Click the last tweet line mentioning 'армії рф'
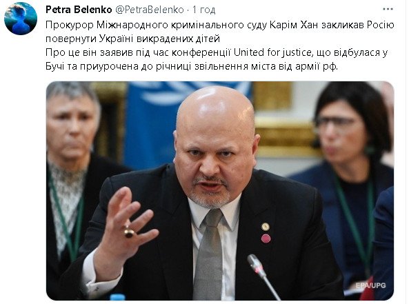Viewport: 409px width, 304px height. point(192,66)
